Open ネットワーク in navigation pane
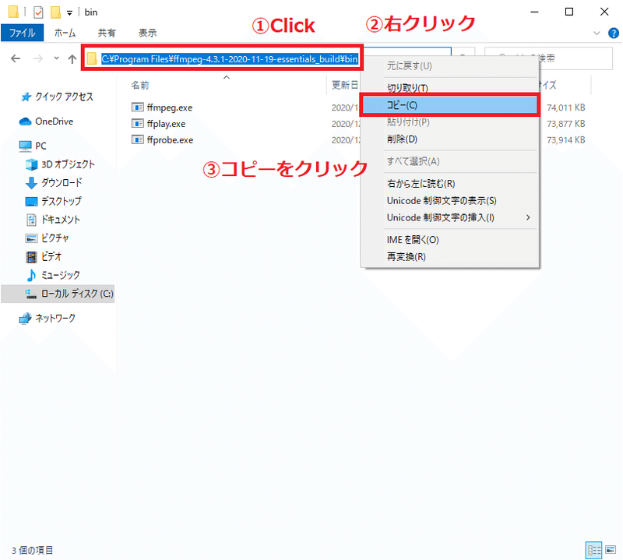The width and height of the screenshot is (623, 560). 55,318
